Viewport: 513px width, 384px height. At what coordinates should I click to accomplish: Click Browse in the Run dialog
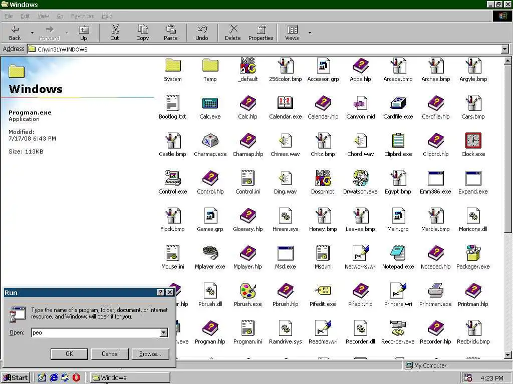click(x=150, y=353)
